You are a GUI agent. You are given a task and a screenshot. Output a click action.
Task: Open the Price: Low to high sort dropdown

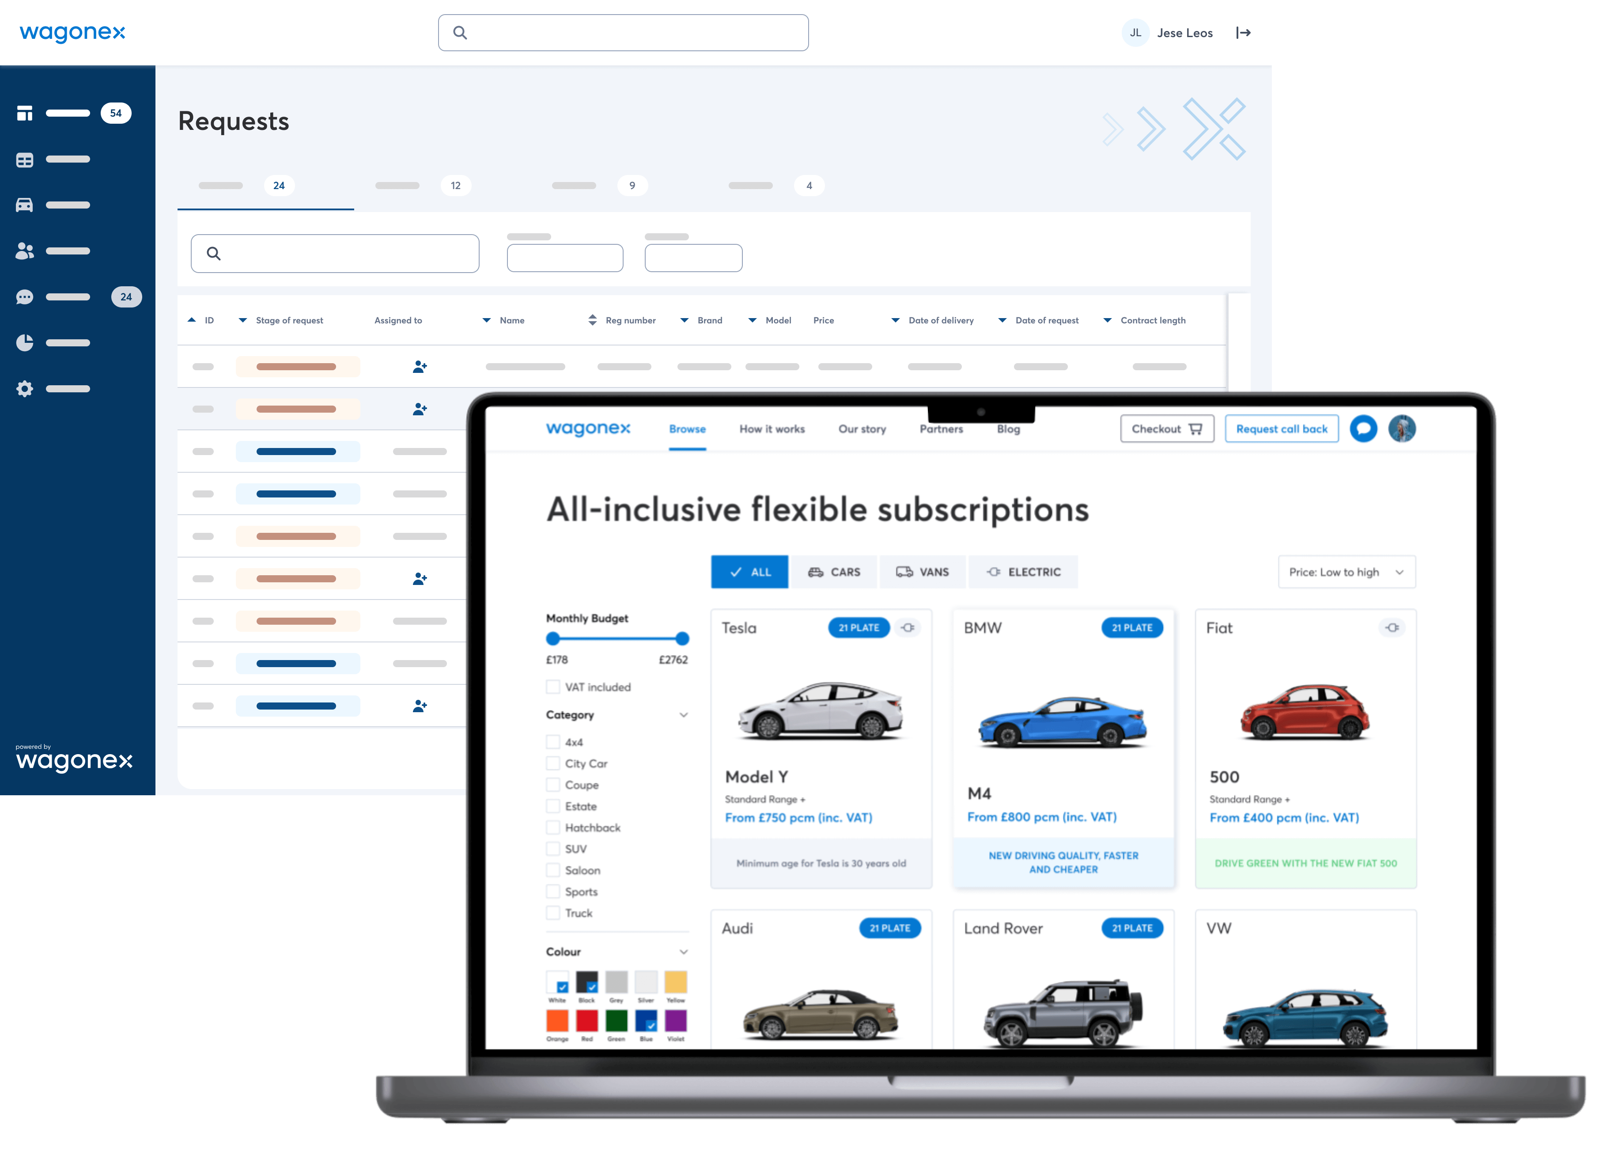pyautogui.click(x=1347, y=572)
